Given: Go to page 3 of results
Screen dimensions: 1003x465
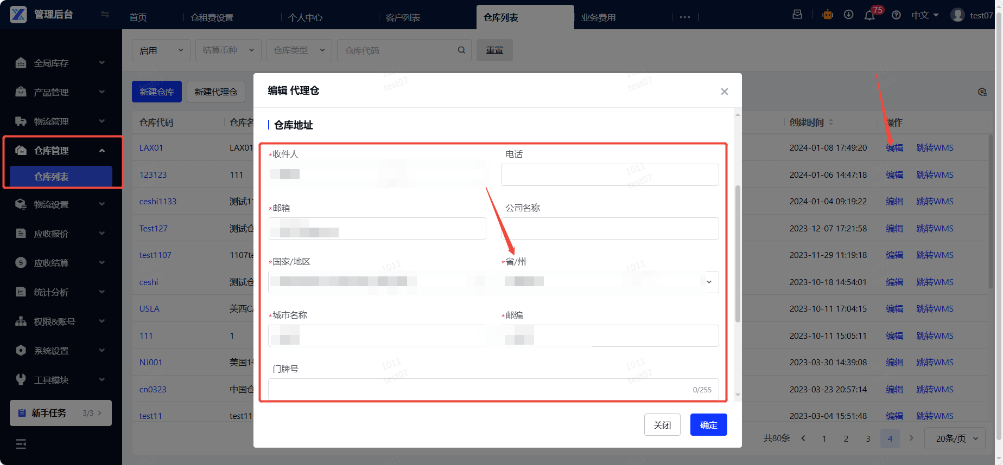Looking at the screenshot, I should tap(868, 438).
